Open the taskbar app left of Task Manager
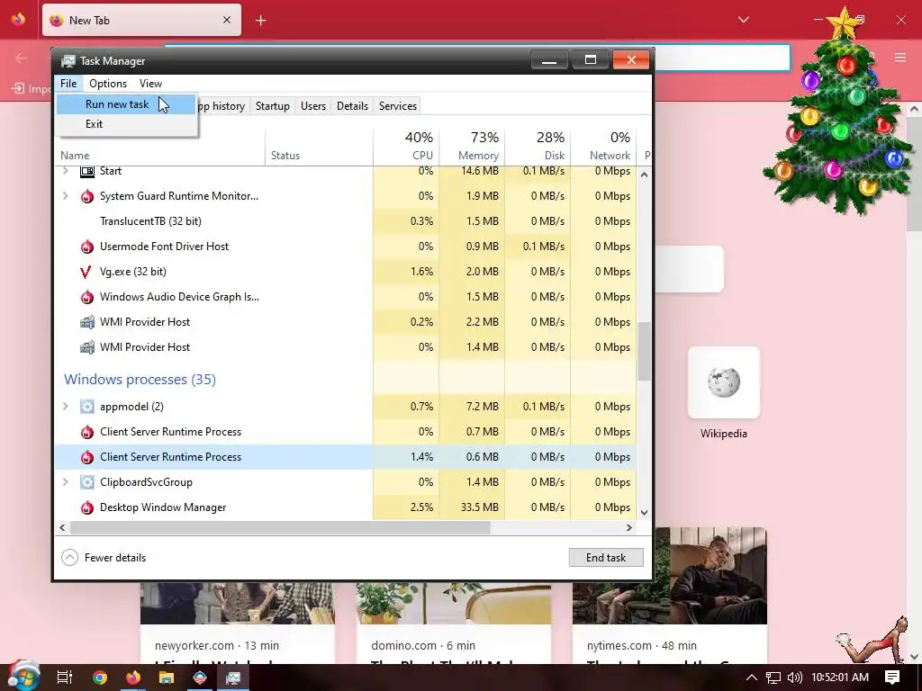This screenshot has width=922, height=691. click(x=200, y=678)
